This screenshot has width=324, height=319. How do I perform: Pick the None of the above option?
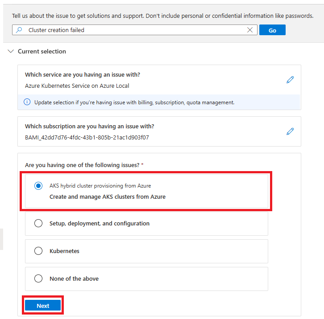(38, 279)
